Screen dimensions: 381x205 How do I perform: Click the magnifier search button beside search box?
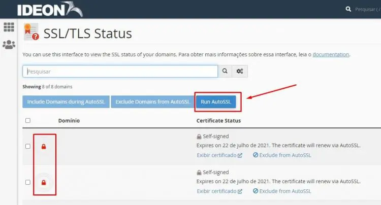coord(225,72)
